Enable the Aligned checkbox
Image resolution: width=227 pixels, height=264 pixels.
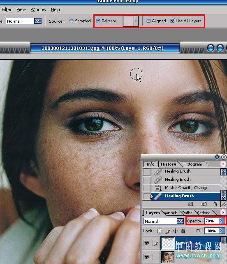tap(148, 21)
